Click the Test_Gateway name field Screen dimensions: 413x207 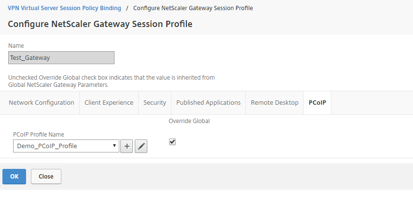(x=61, y=57)
